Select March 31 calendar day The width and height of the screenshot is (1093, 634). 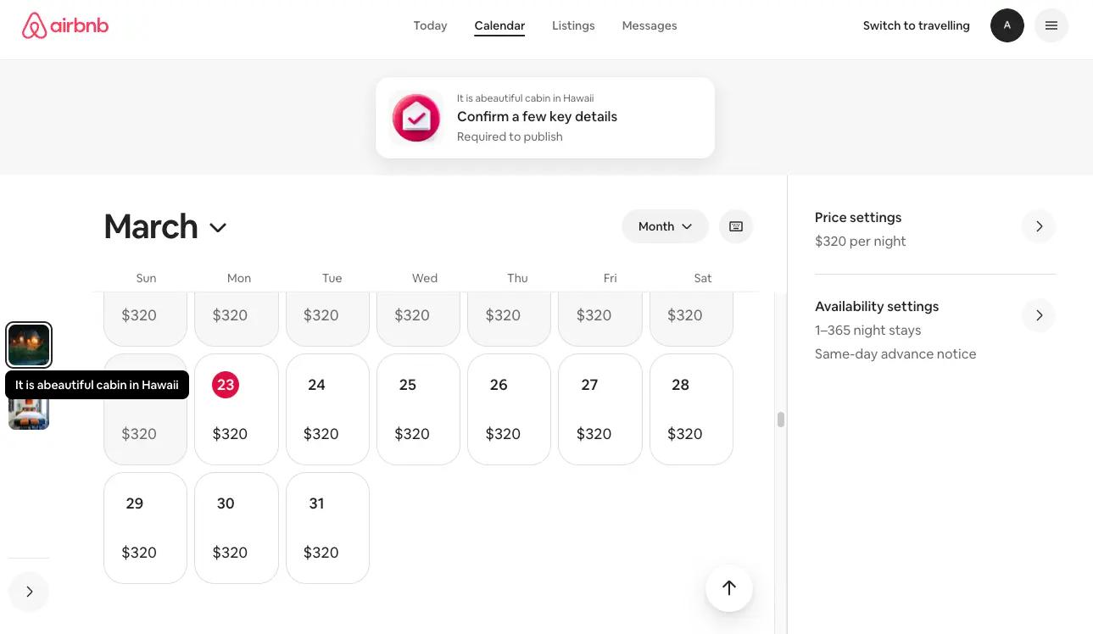coord(327,528)
